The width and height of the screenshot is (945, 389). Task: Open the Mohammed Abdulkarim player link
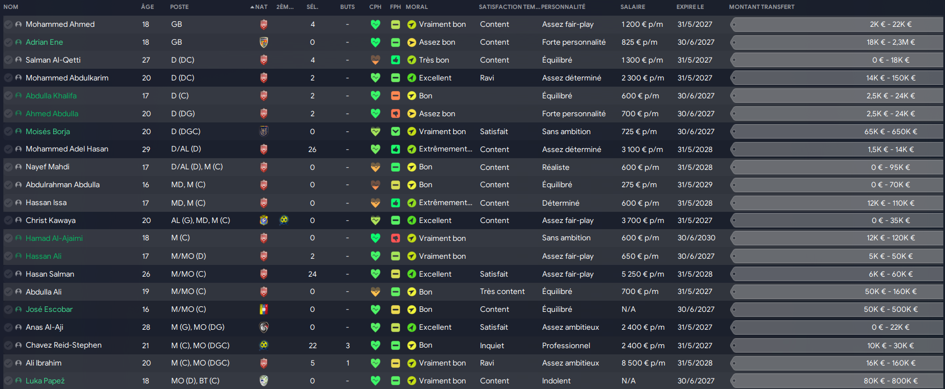[x=67, y=78]
